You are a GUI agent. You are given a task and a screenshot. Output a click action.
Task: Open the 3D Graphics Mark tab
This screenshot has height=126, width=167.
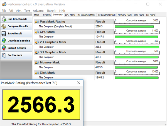click(x=107, y=15)
